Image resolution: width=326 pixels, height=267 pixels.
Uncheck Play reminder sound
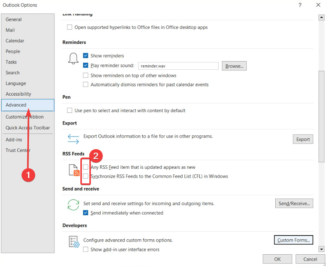click(86, 65)
